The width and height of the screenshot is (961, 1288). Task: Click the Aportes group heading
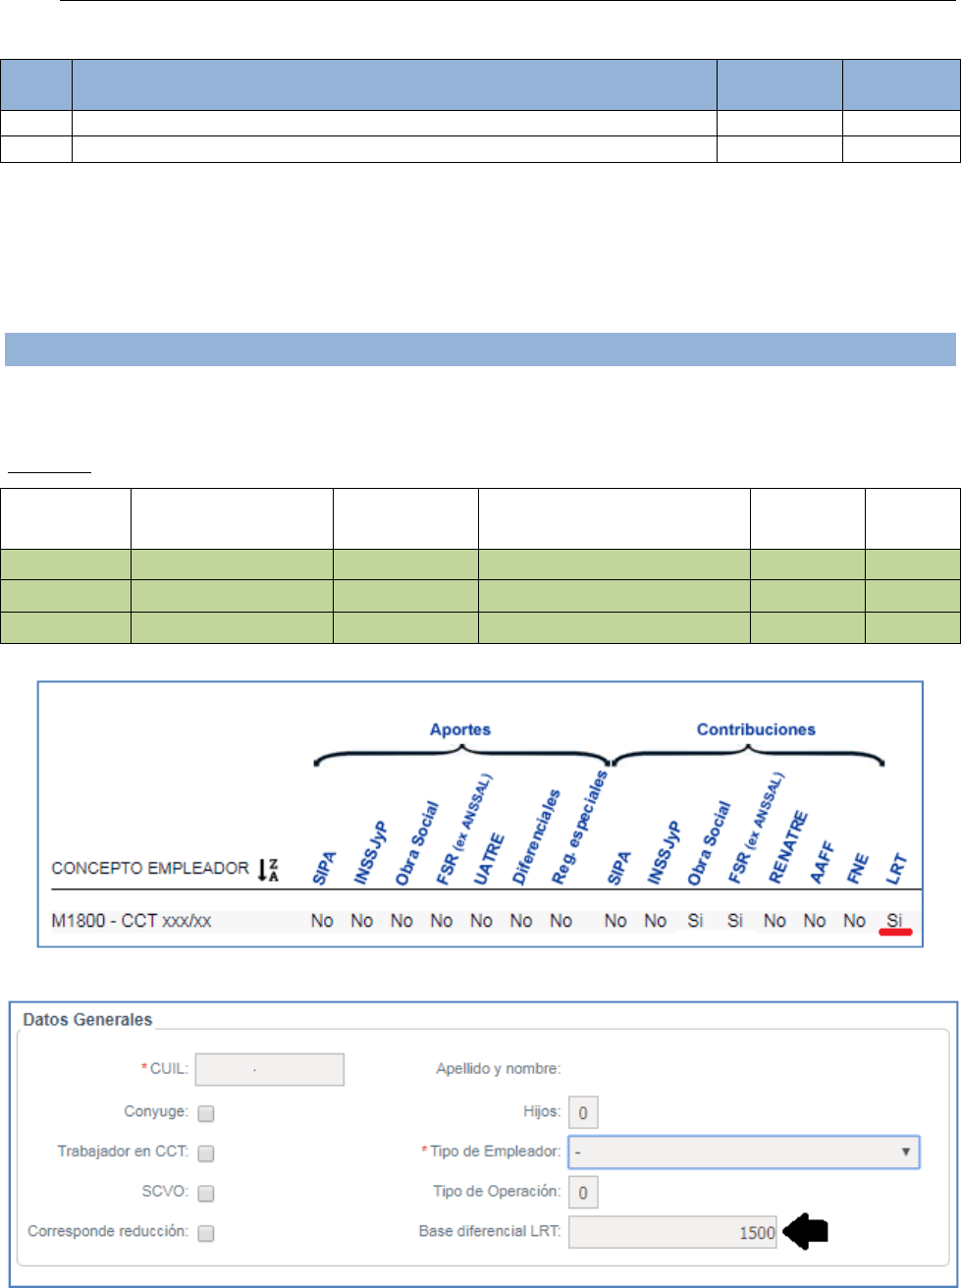pos(460,731)
